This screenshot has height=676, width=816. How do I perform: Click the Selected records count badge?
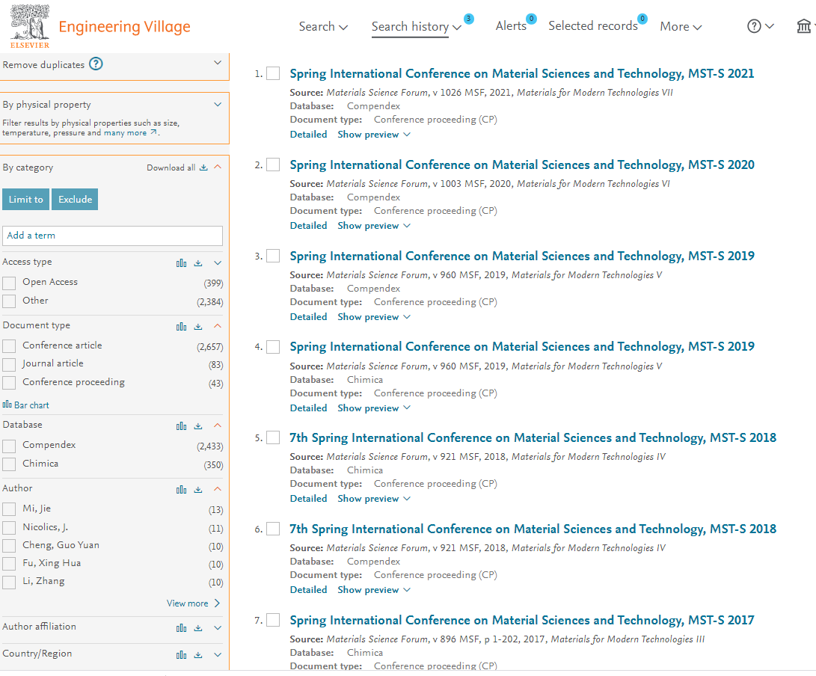(642, 19)
